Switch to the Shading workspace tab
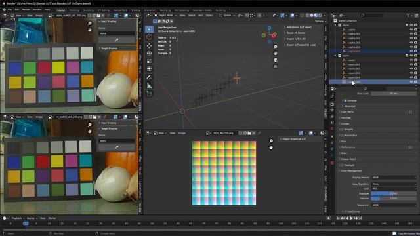420x236 pixels. 136,10
